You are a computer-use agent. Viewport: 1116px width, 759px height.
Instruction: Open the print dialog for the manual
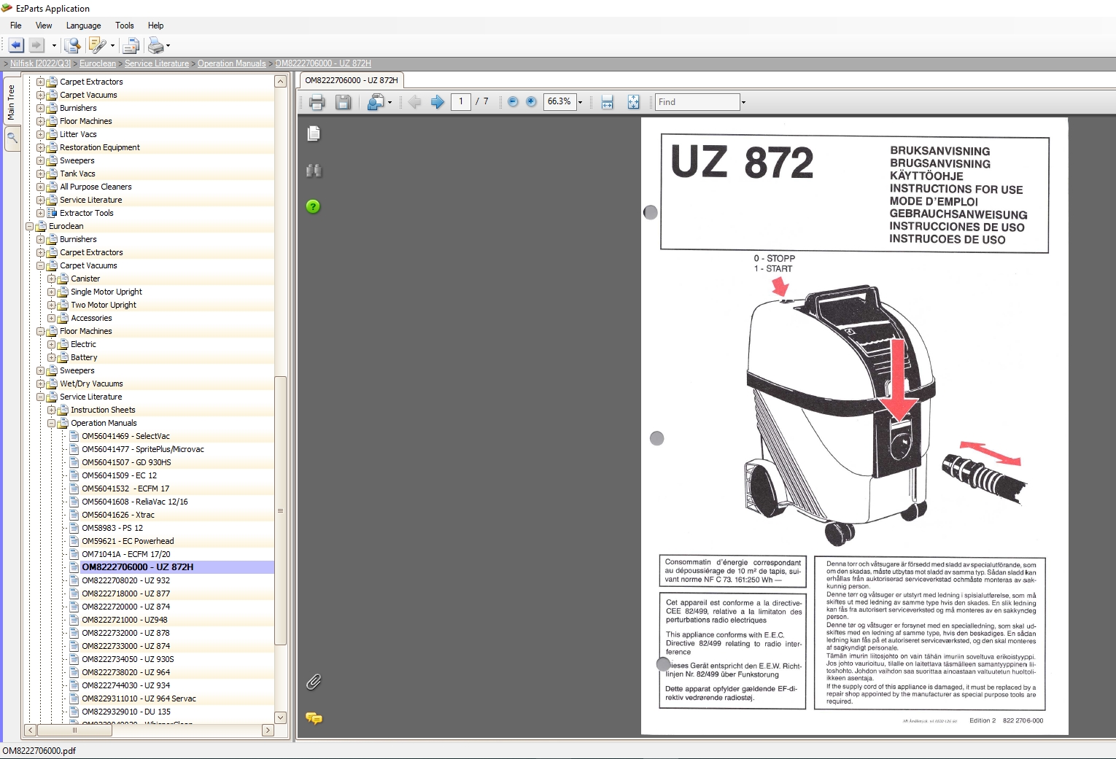317,102
